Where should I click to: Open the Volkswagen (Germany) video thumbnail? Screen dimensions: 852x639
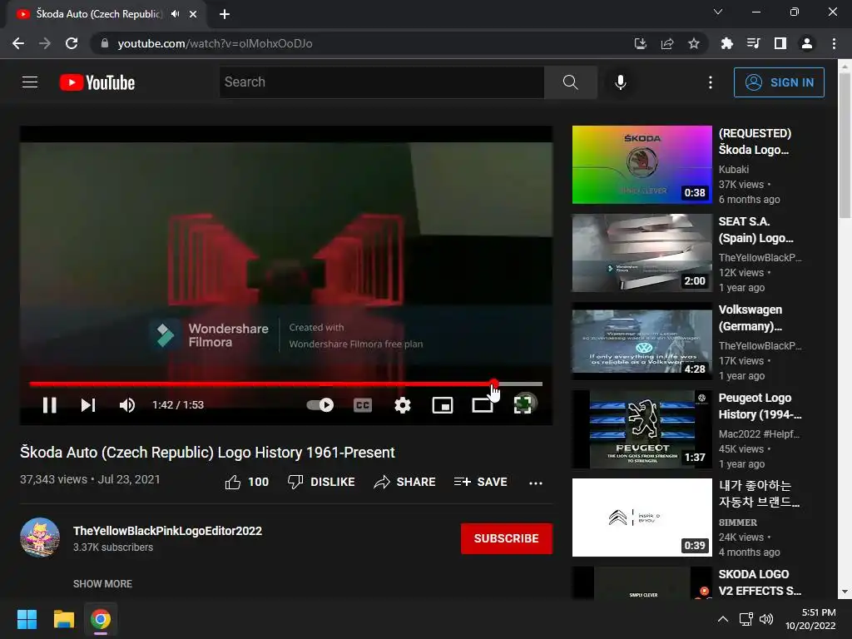pos(641,340)
